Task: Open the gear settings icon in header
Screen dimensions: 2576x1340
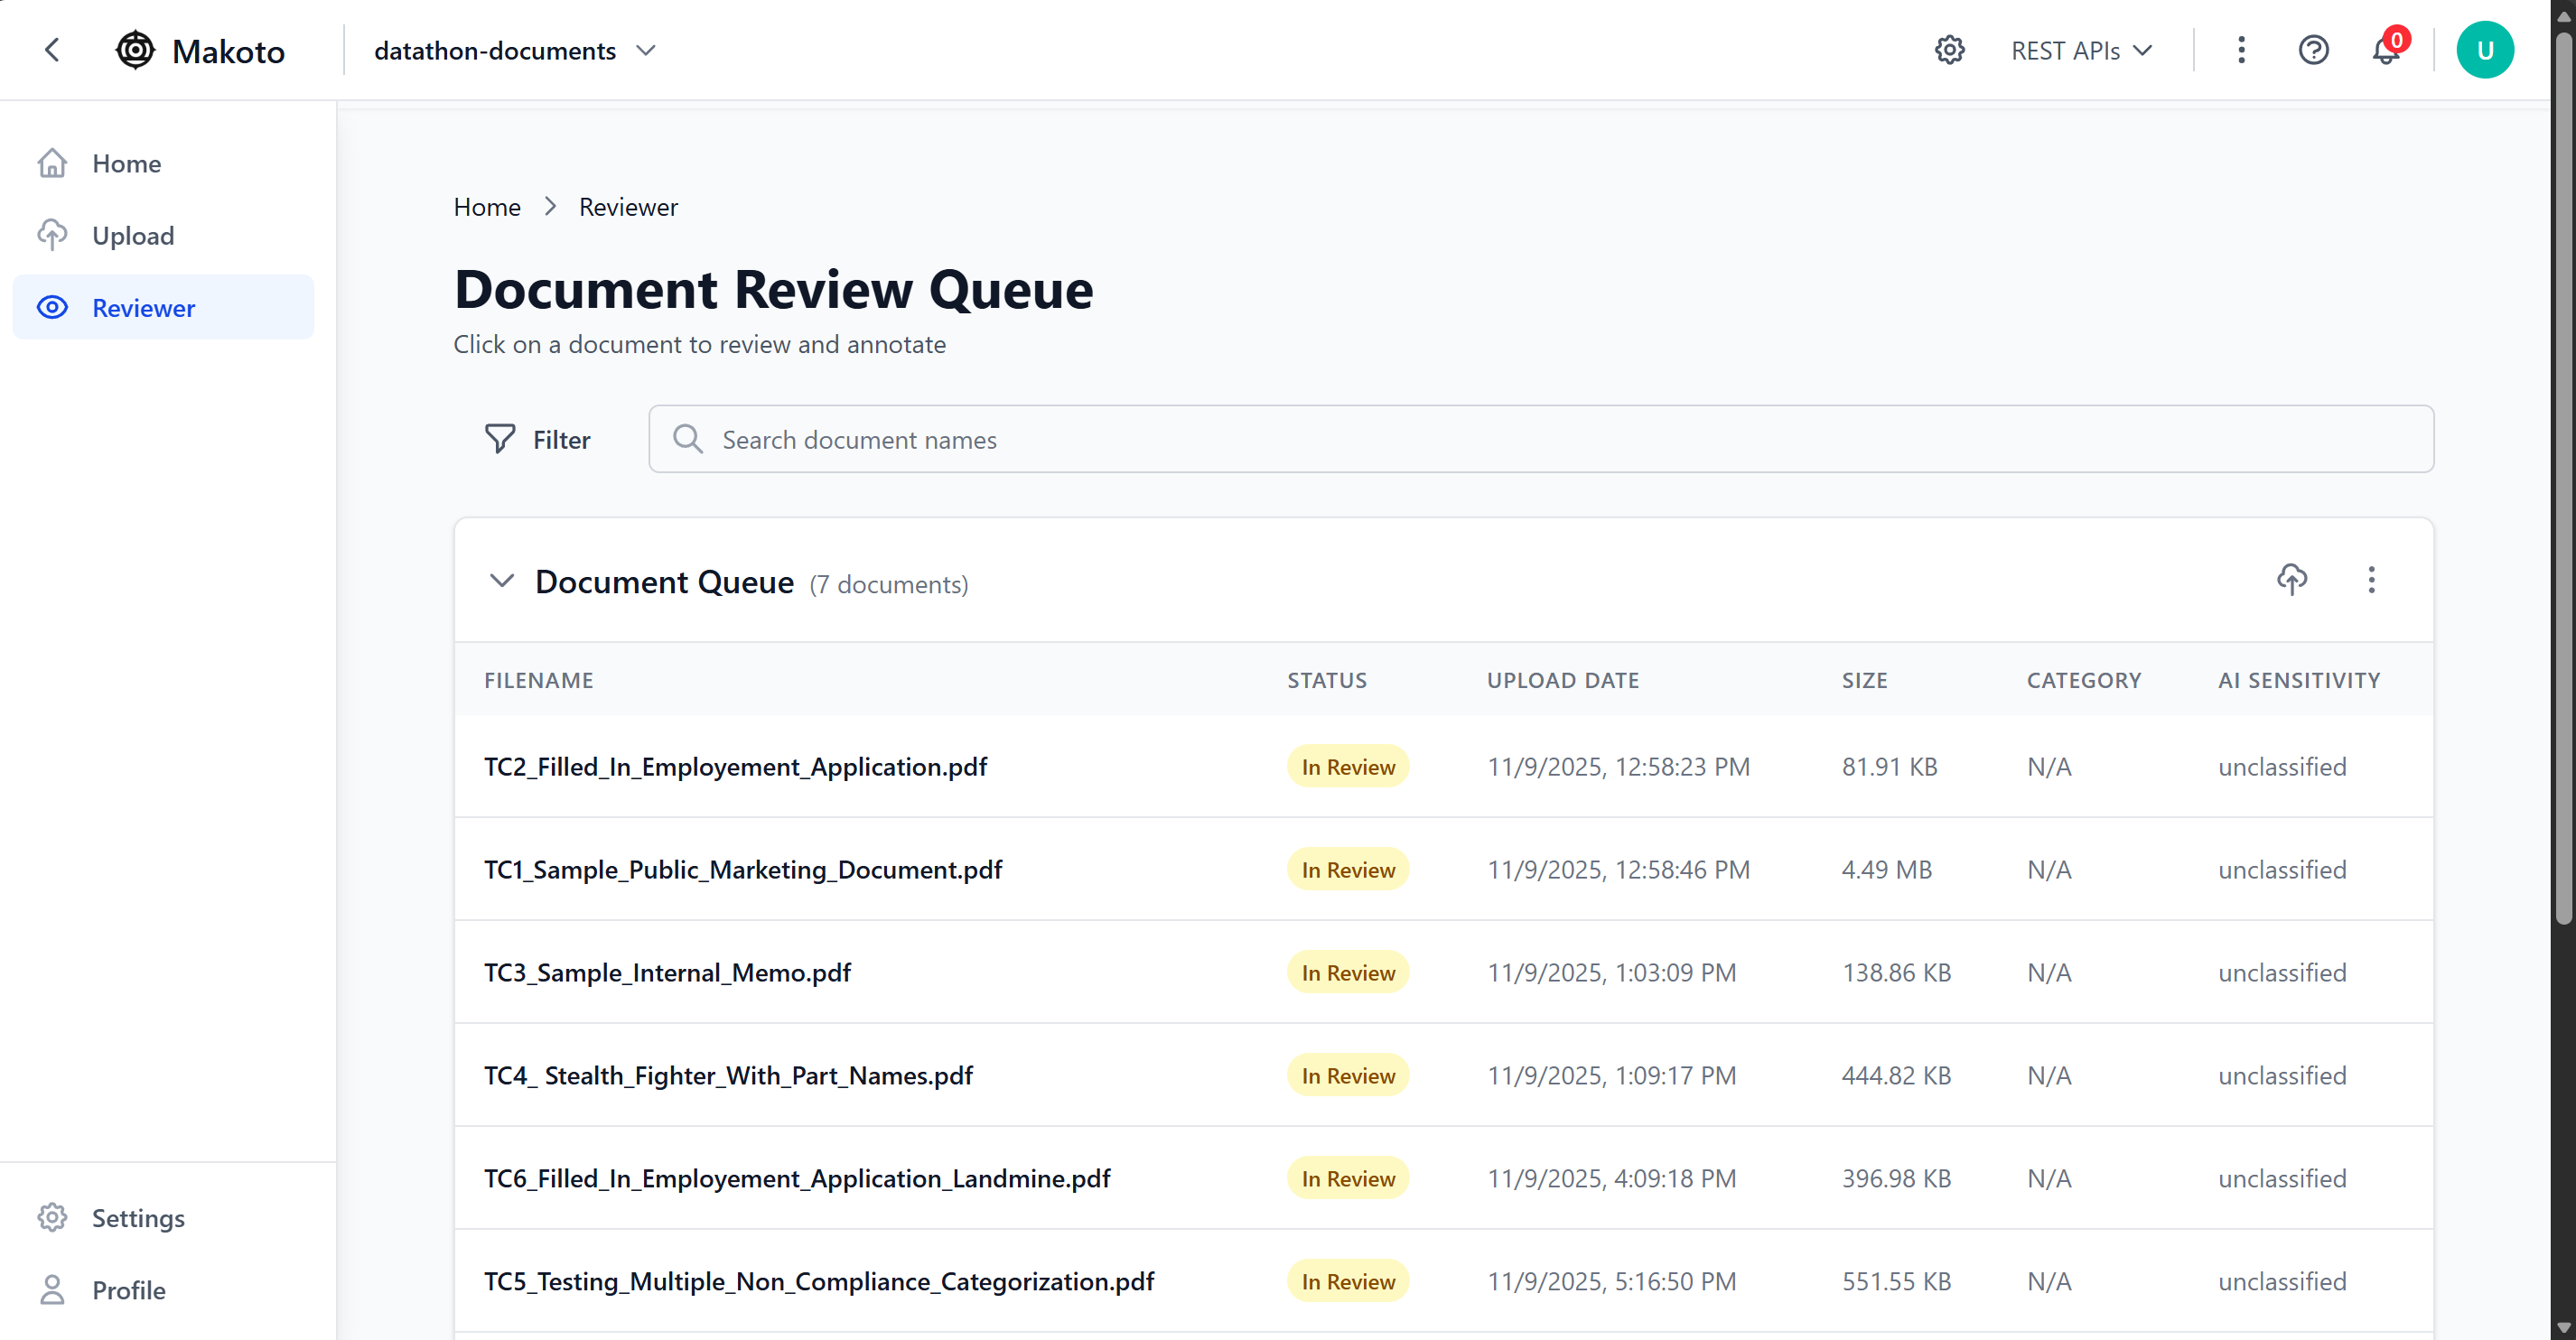Action: [x=1949, y=50]
